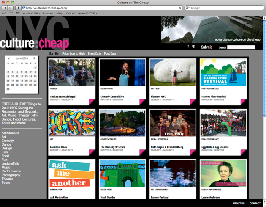Click pink corner on Harlem River Festival card
Viewport: 266px width, 207px height.
[x=244, y=102]
